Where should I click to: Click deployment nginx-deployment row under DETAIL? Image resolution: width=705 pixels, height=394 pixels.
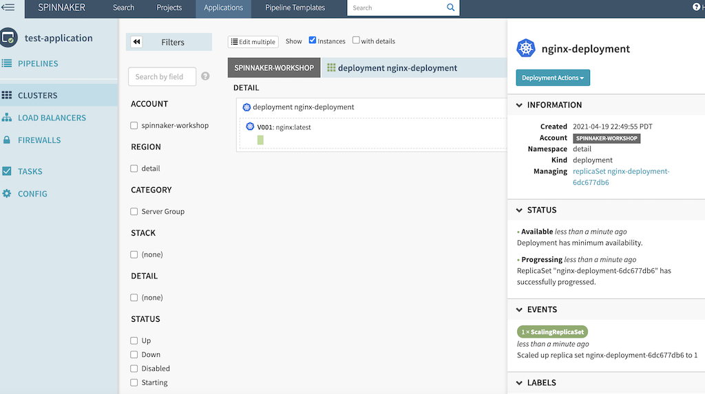303,107
